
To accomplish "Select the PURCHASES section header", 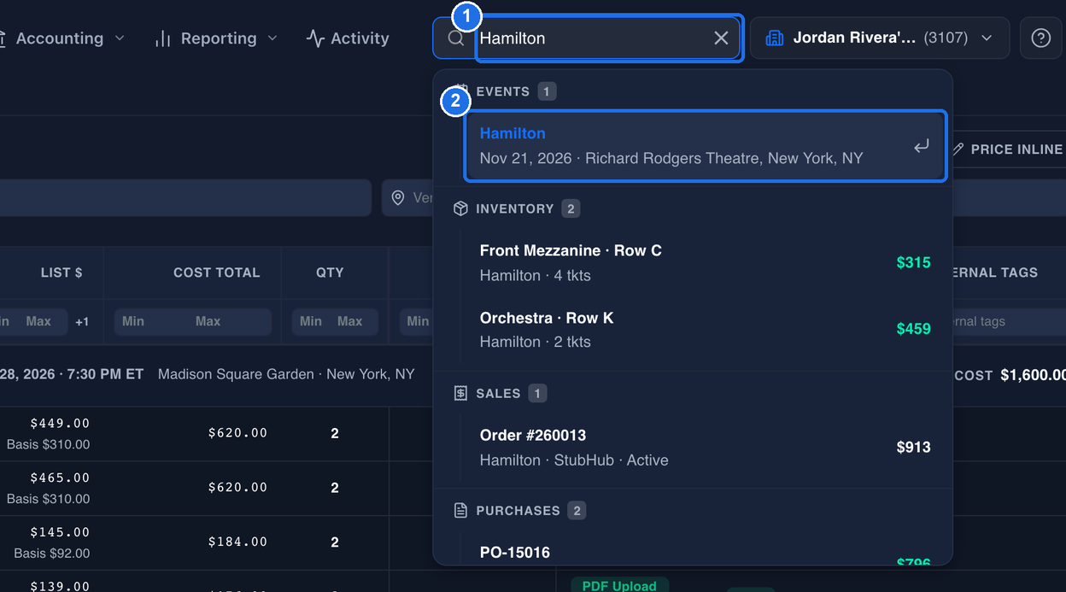I will tap(518, 511).
